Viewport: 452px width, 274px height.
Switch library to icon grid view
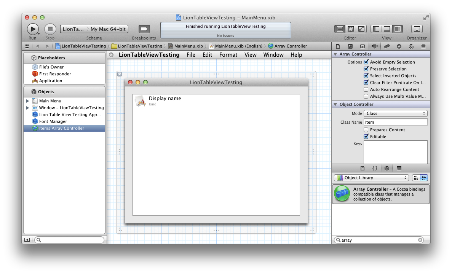(416, 178)
